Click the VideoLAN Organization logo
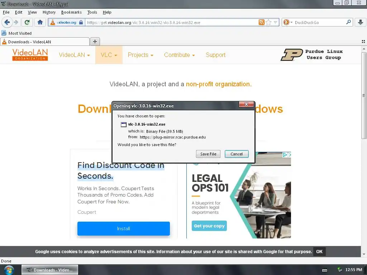Screen dimensions: 367x275 [30, 55]
